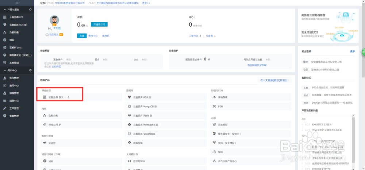
Task: Open 数据传输 product
Action: [166, 143]
